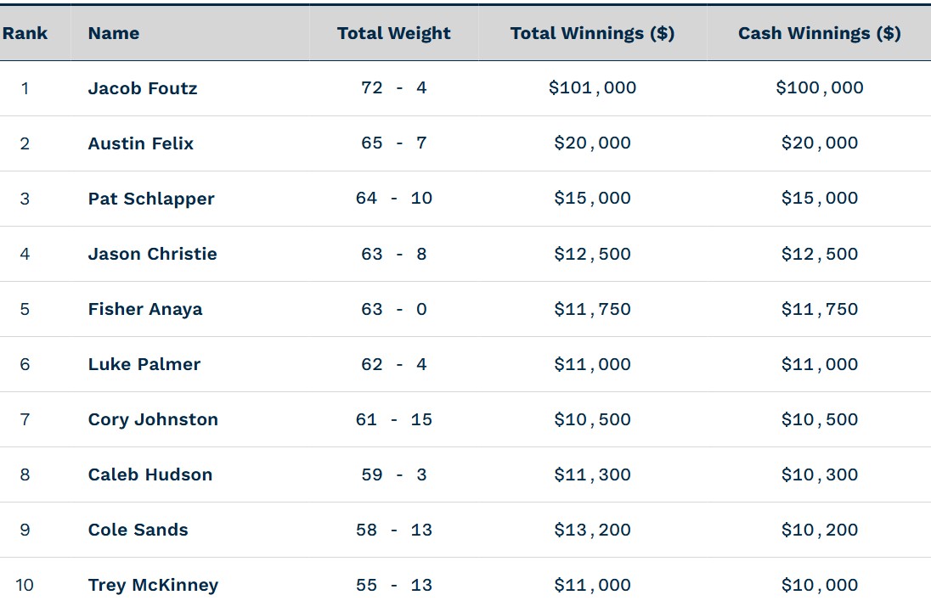Image resolution: width=931 pixels, height=612 pixels.
Task: Click the Name column header
Action: [114, 34]
